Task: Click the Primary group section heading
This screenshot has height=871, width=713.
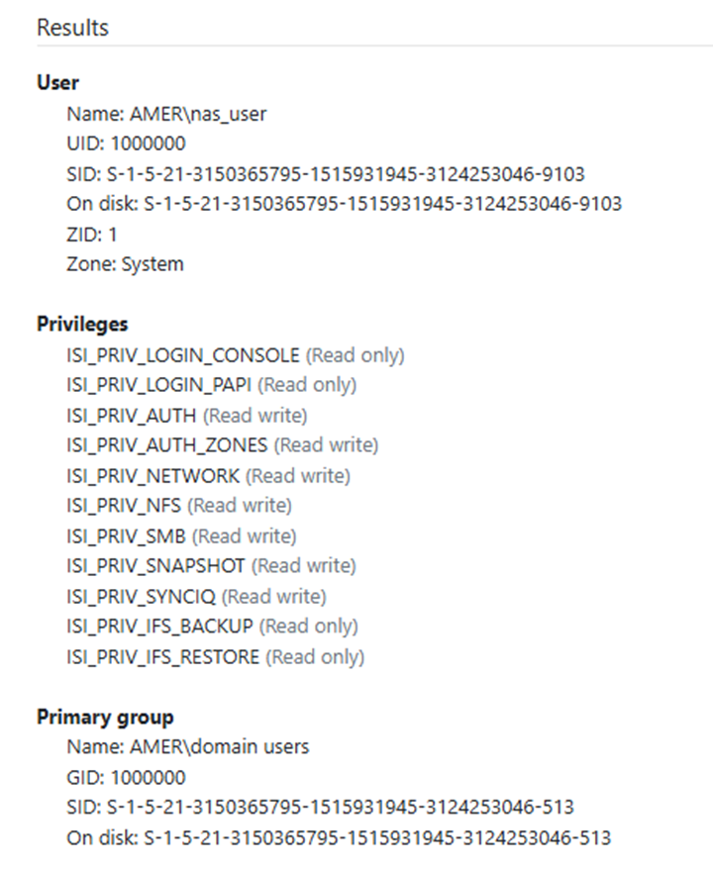Action: click(105, 717)
